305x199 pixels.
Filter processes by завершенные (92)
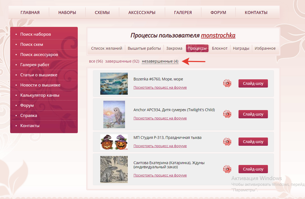tap(122, 61)
